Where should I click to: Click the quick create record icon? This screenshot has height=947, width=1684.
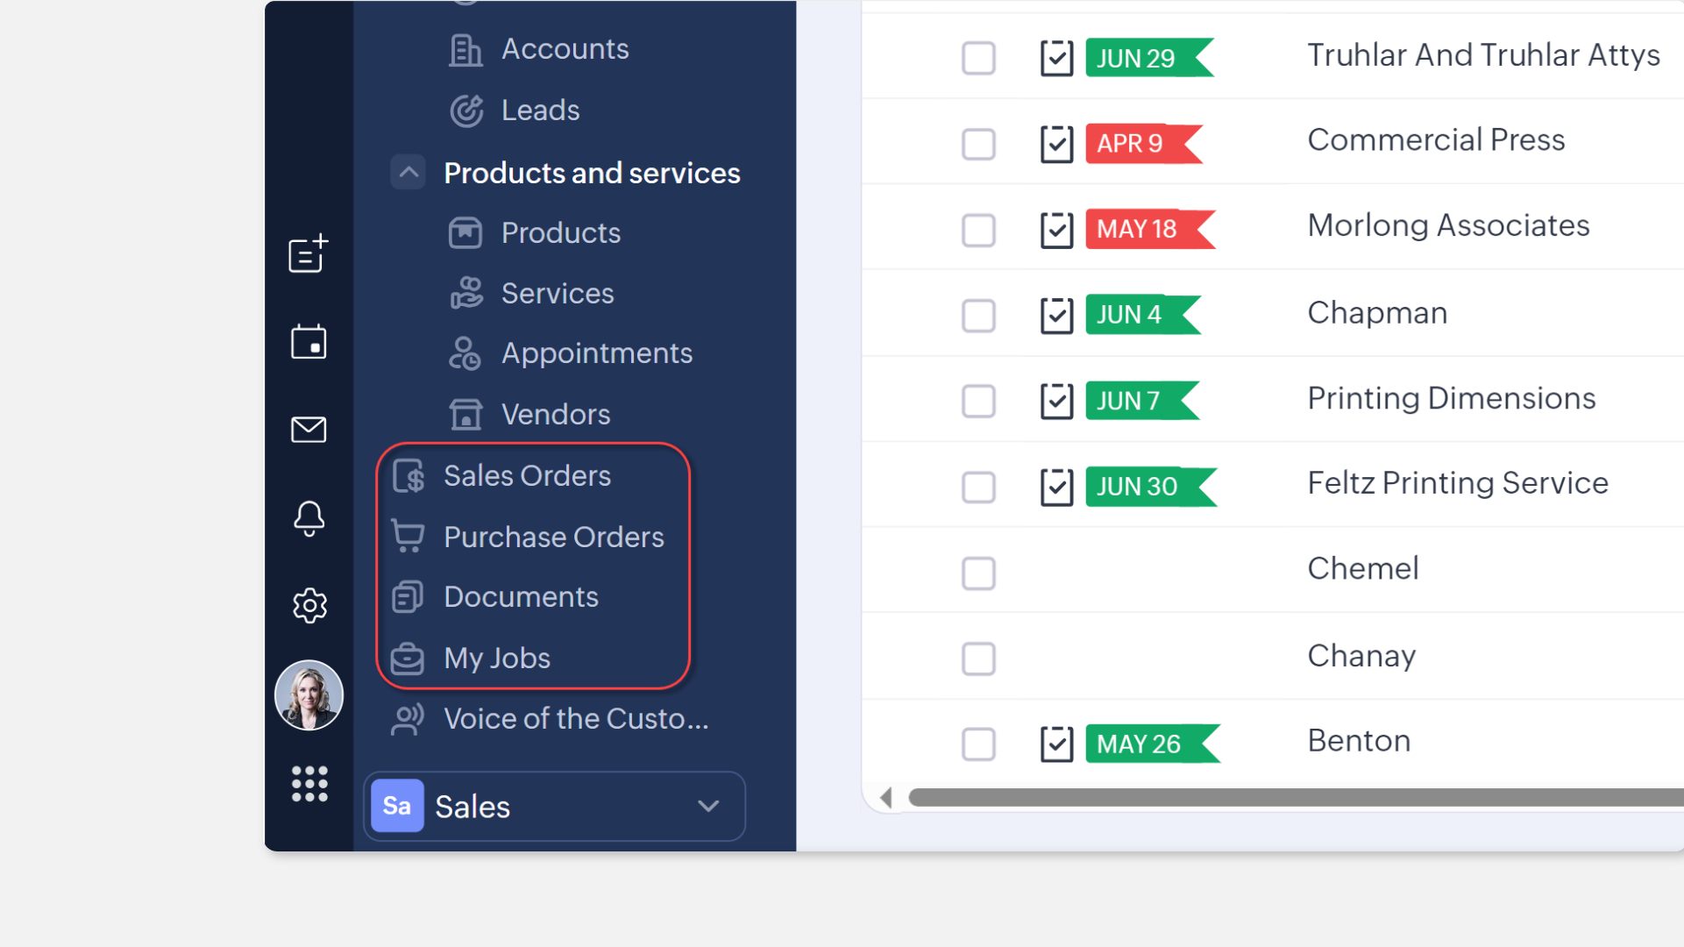click(308, 254)
